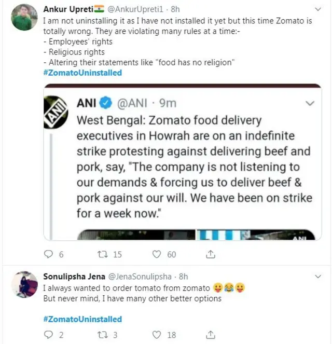Open #ZomatoUninstalled hashtag in Ankur's tweet
This screenshot has height=344, width=332.
point(82,73)
